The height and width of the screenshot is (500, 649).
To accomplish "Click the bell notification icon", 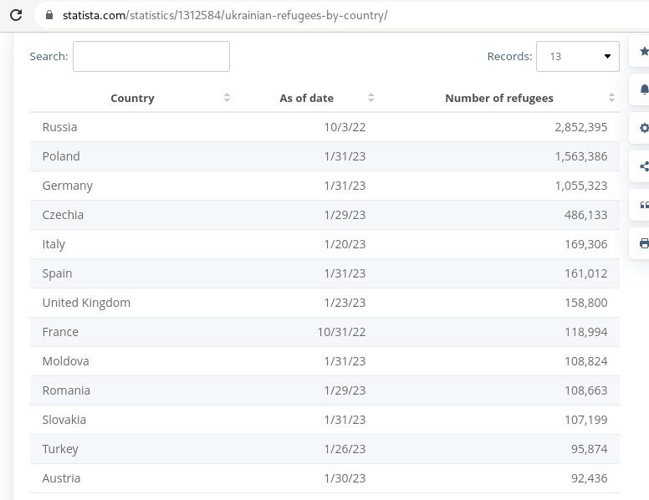I will pyautogui.click(x=642, y=89).
